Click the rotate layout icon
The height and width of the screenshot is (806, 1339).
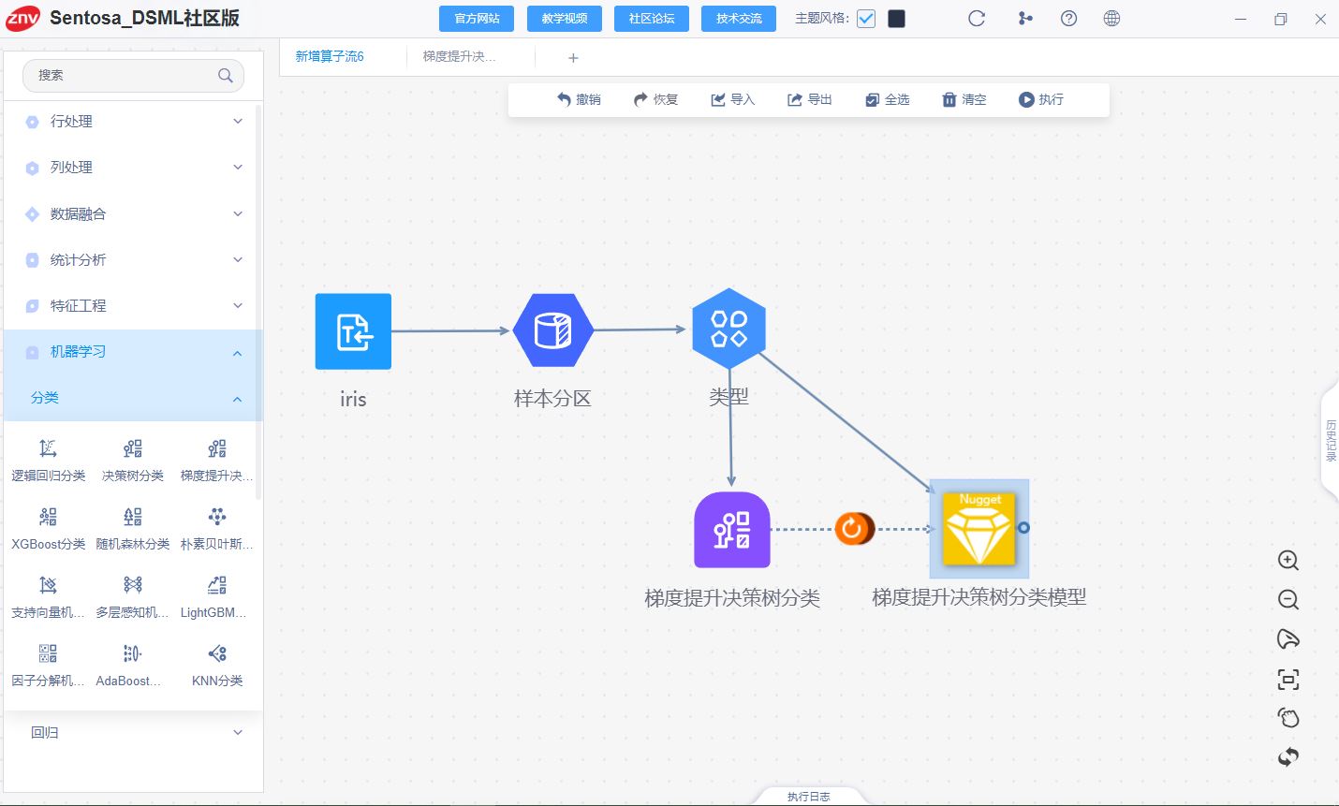1288,757
